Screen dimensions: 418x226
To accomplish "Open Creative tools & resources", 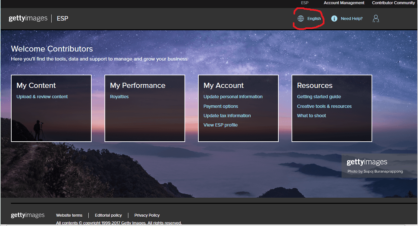I will [324, 106].
